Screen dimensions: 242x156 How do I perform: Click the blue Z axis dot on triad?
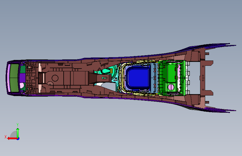pyautogui.click(x=18, y=139)
